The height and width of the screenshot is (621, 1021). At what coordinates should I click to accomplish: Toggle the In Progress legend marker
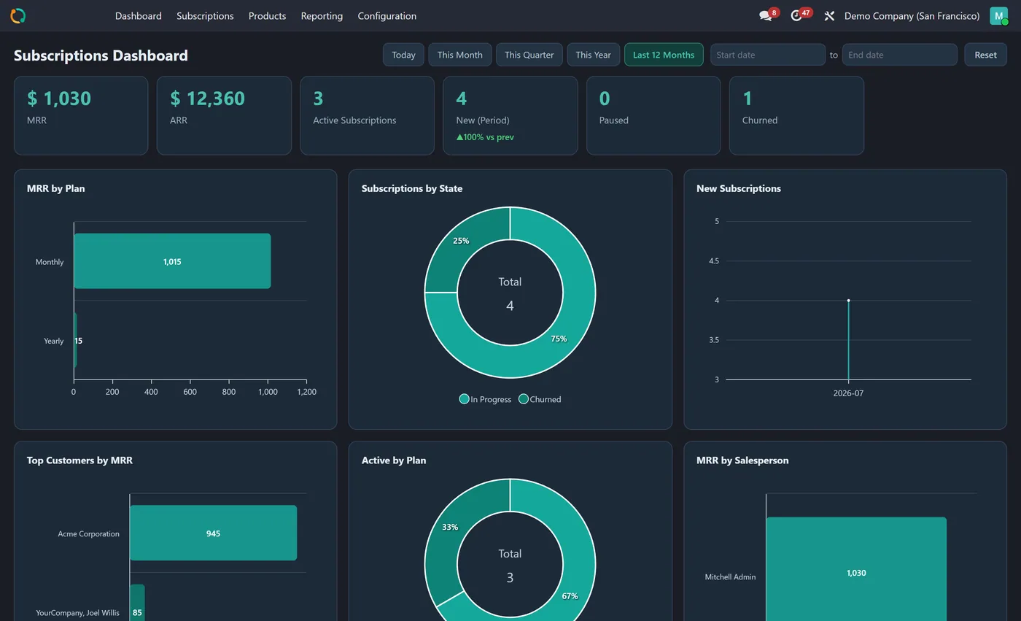coord(464,399)
